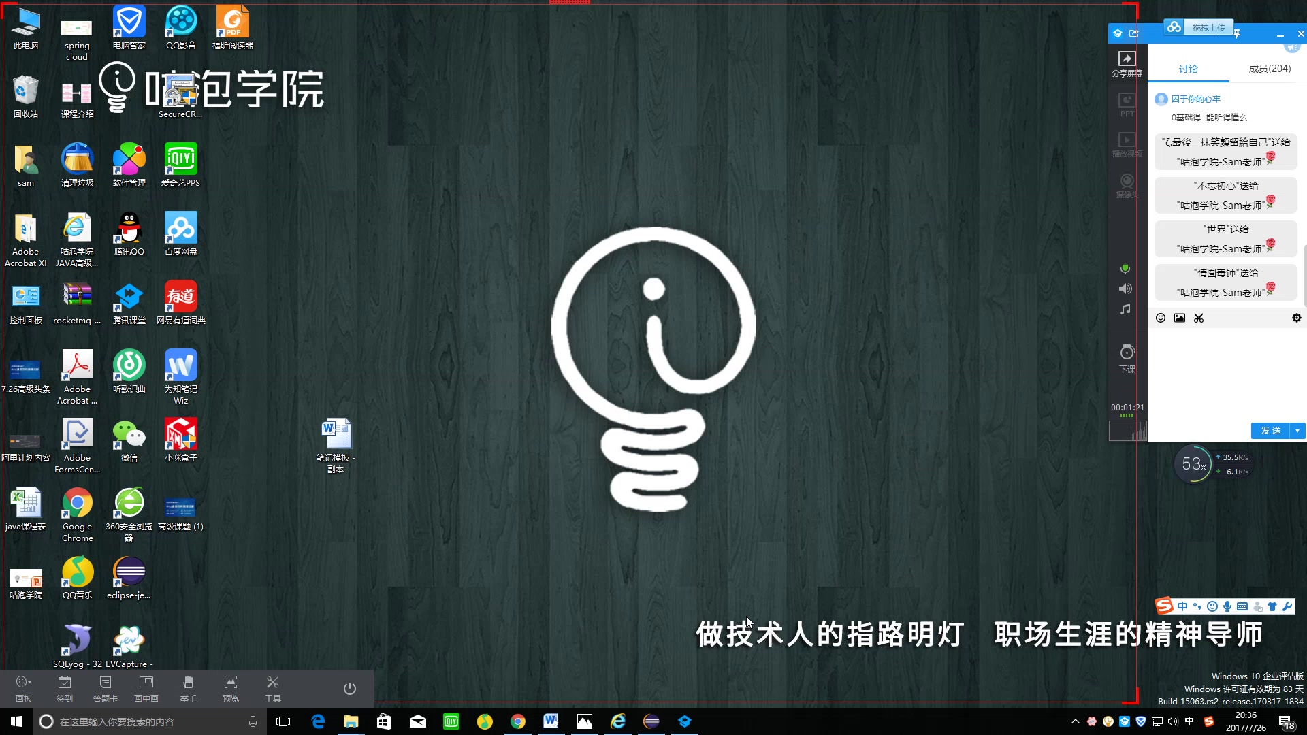Toggle the microphone in classroom sidebar
The width and height of the screenshot is (1307, 735).
(x=1125, y=269)
